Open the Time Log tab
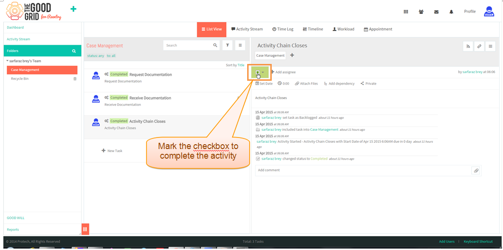Viewport: 503px width, 250px height. point(283,29)
